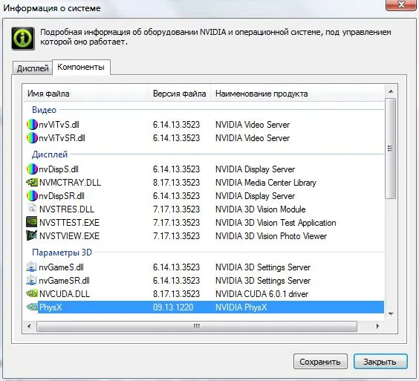The width and height of the screenshot is (419, 381).
Task: Click the Параметры 3D group header
Action: [x=62, y=253]
